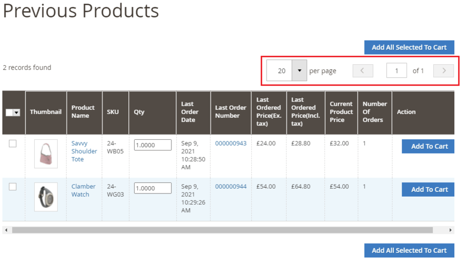Go to the previous page arrow
This screenshot has width=468, height=265.
coord(363,70)
